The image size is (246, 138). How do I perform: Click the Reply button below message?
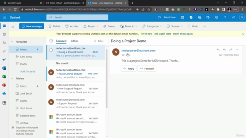point(128,69)
